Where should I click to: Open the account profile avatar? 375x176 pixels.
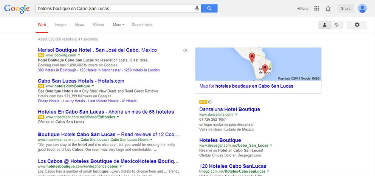tap(362, 9)
